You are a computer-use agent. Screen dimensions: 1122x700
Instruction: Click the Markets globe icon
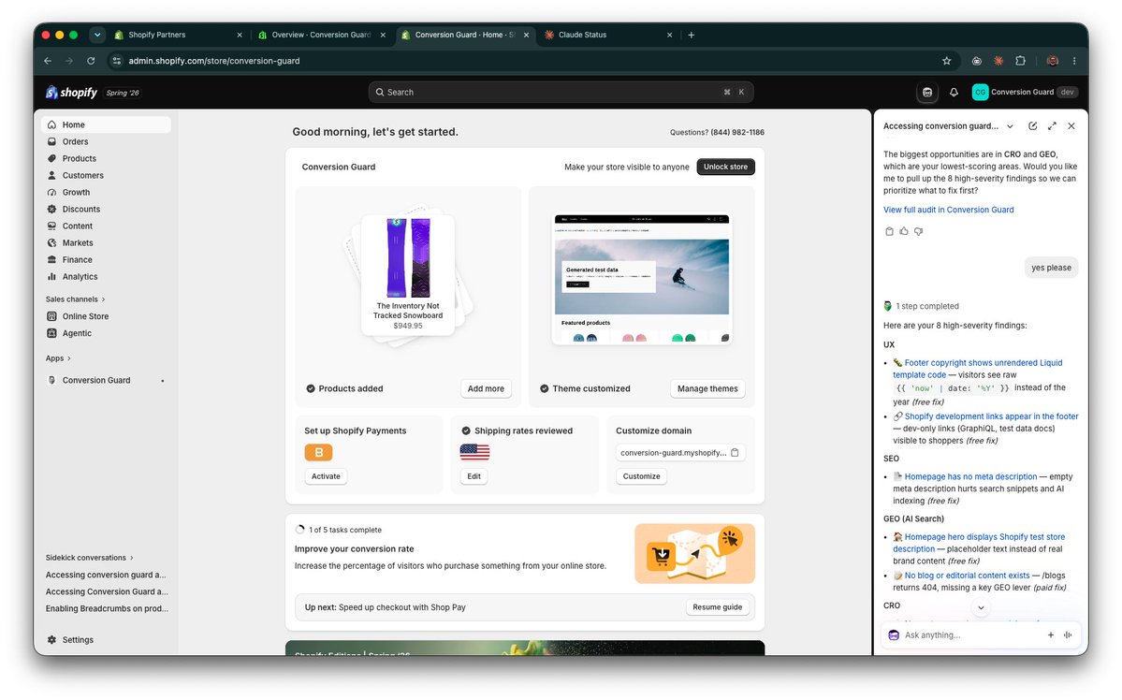pos(51,243)
